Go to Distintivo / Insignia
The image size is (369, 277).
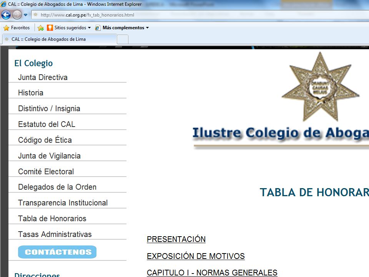(x=49, y=108)
